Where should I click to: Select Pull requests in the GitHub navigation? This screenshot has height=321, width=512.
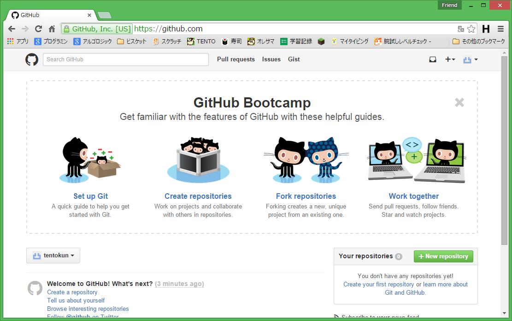(x=235, y=59)
